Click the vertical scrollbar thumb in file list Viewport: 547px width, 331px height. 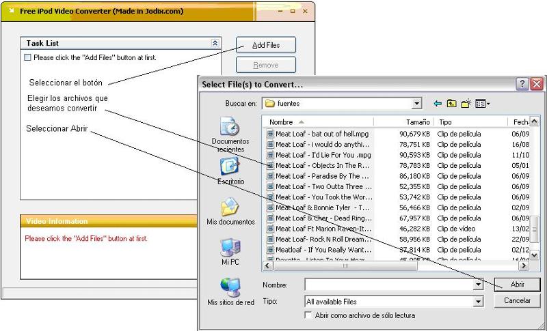[x=534, y=229]
